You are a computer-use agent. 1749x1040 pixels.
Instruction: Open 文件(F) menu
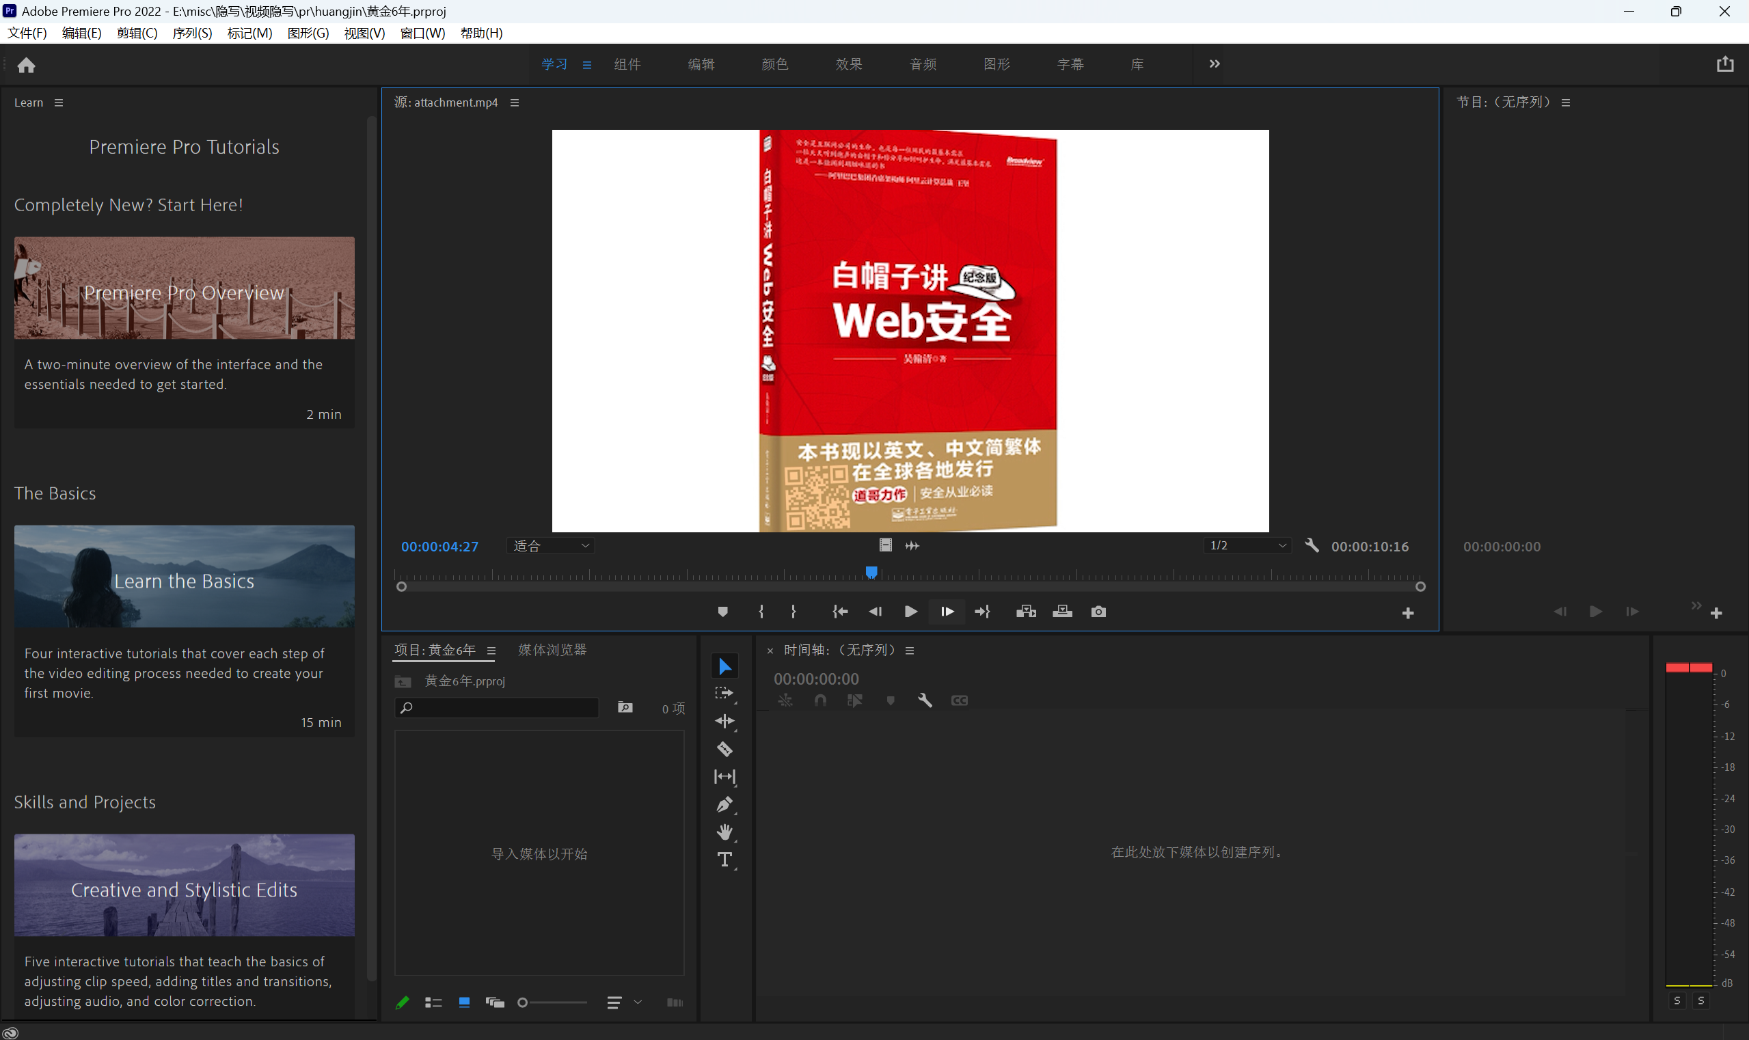pos(27,33)
